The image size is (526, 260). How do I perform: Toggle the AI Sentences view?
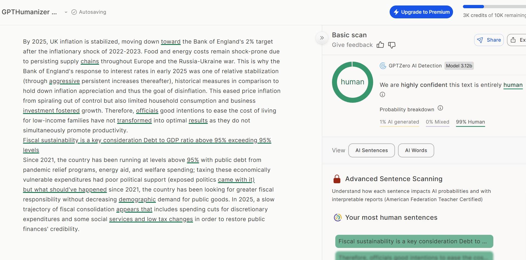(371, 150)
